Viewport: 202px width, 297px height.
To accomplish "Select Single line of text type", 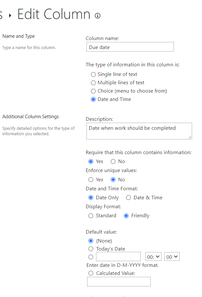I will click(93, 74).
